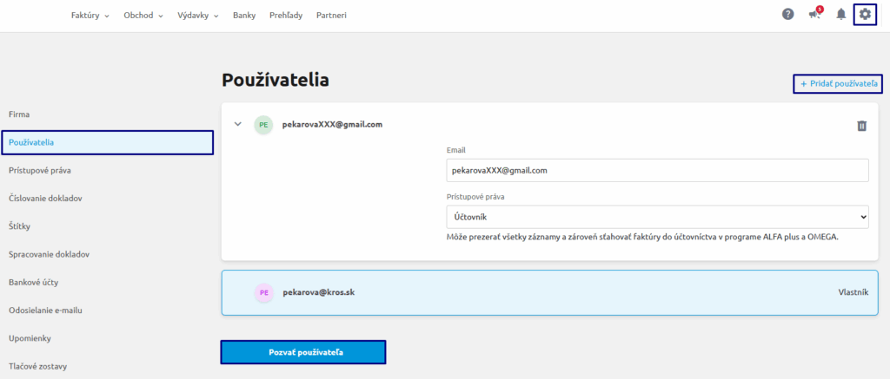Expand the Výdavky menu
The width and height of the screenshot is (890, 379).
click(x=197, y=16)
